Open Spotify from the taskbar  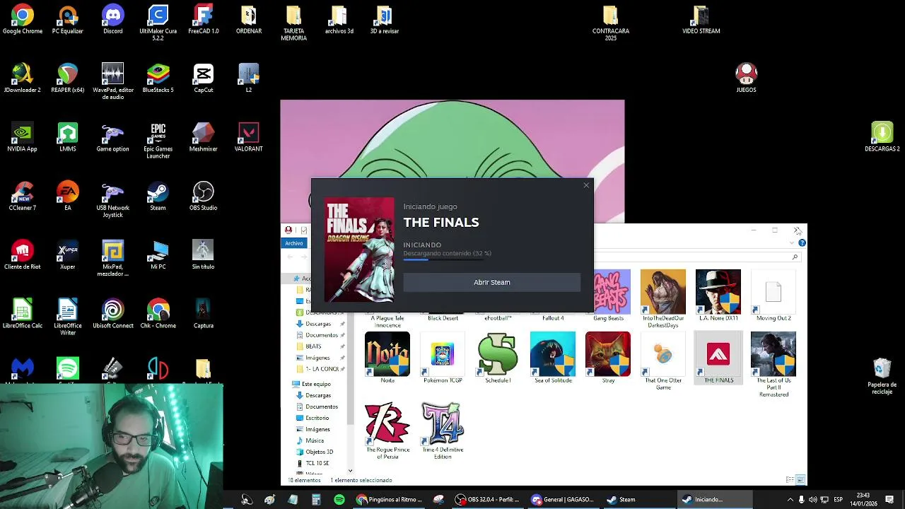339,500
